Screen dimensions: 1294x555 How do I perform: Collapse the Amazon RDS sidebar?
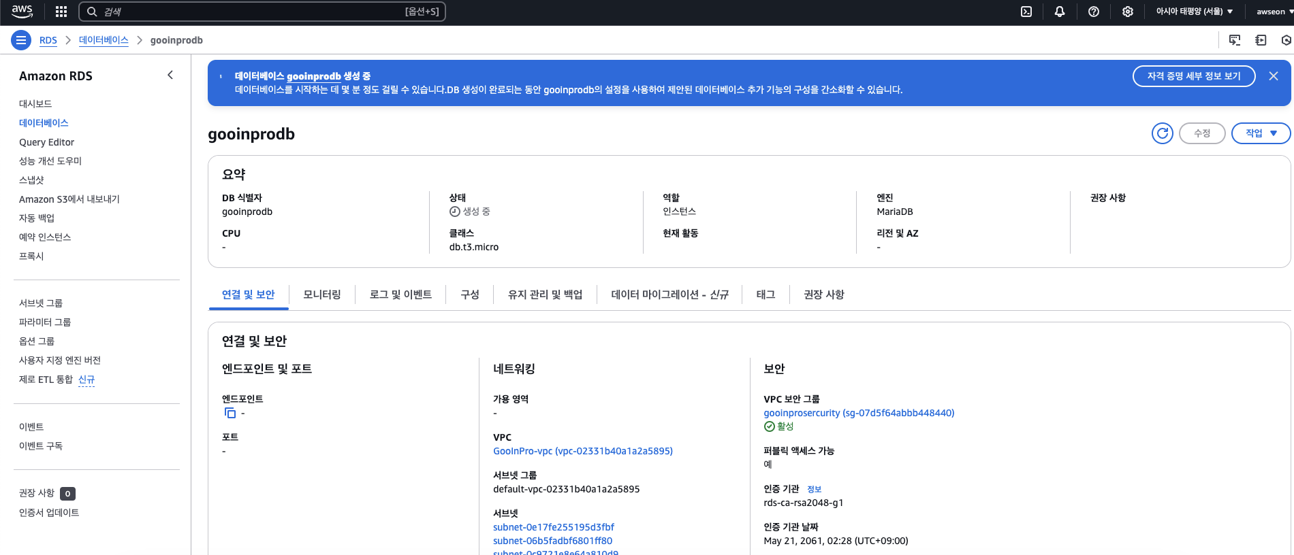tap(170, 75)
